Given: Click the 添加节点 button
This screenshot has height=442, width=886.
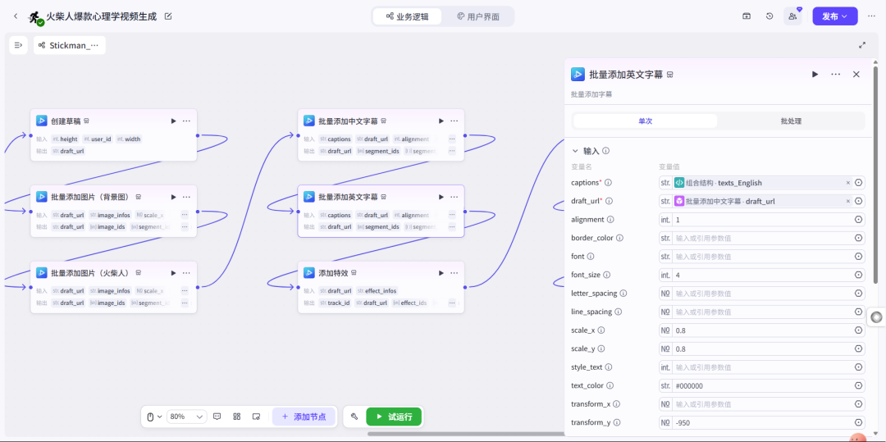Looking at the screenshot, I should coord(304,417).
